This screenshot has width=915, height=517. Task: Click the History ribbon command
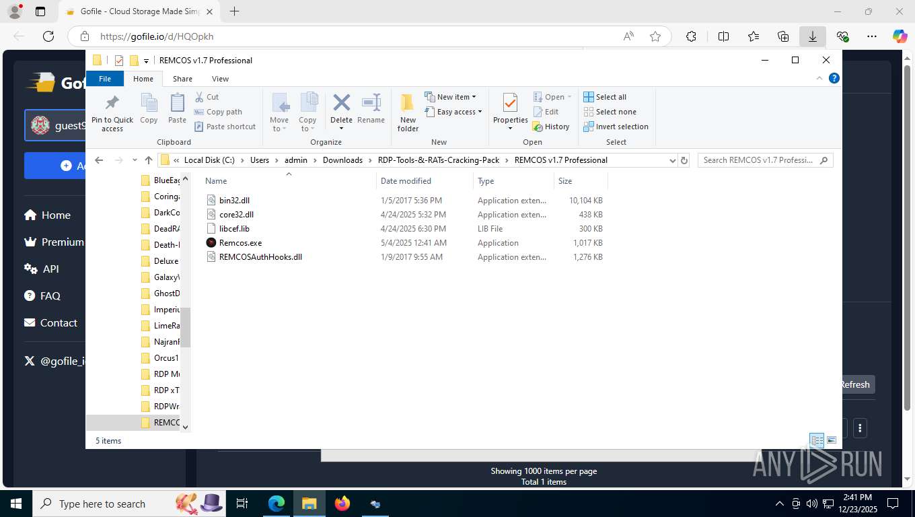(551, 127)
